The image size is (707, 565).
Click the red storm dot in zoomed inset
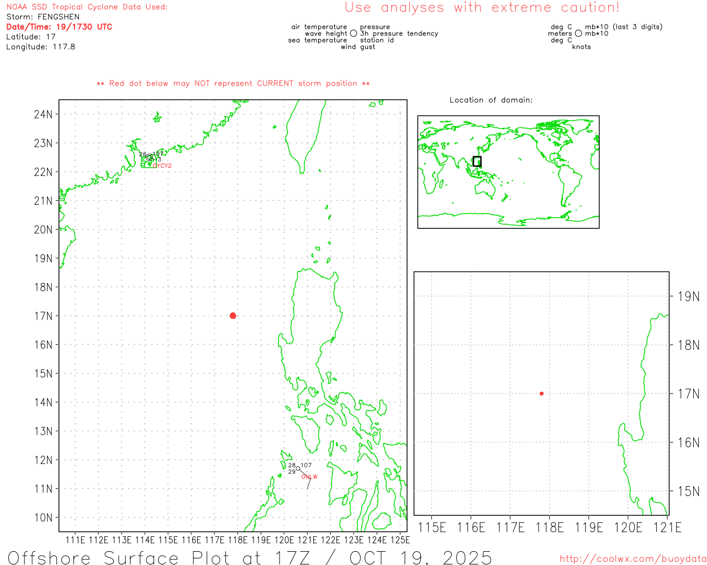click(541, 393)
